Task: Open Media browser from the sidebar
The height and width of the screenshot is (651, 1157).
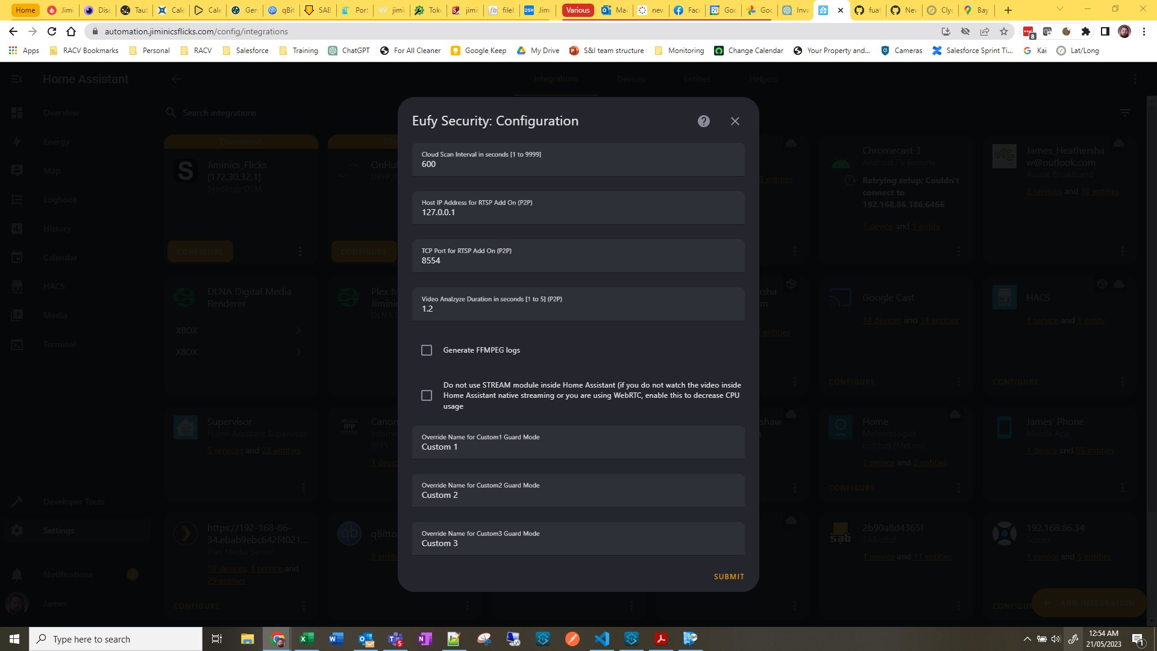Action: point(55,315)
